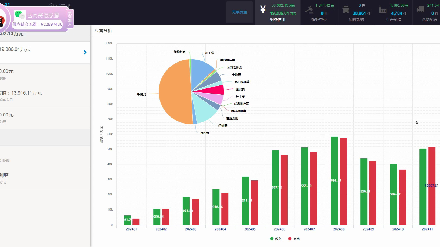Click the 建设费 pie label
Viewport: 440px width, 247px height.
240,89
